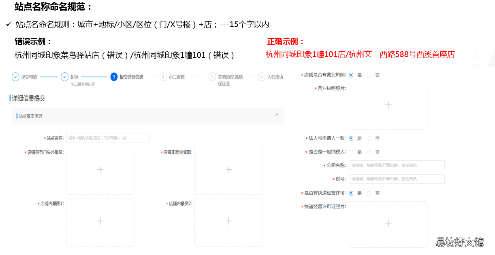Select 是 for 是否有快递经营许可

(351, 193)
